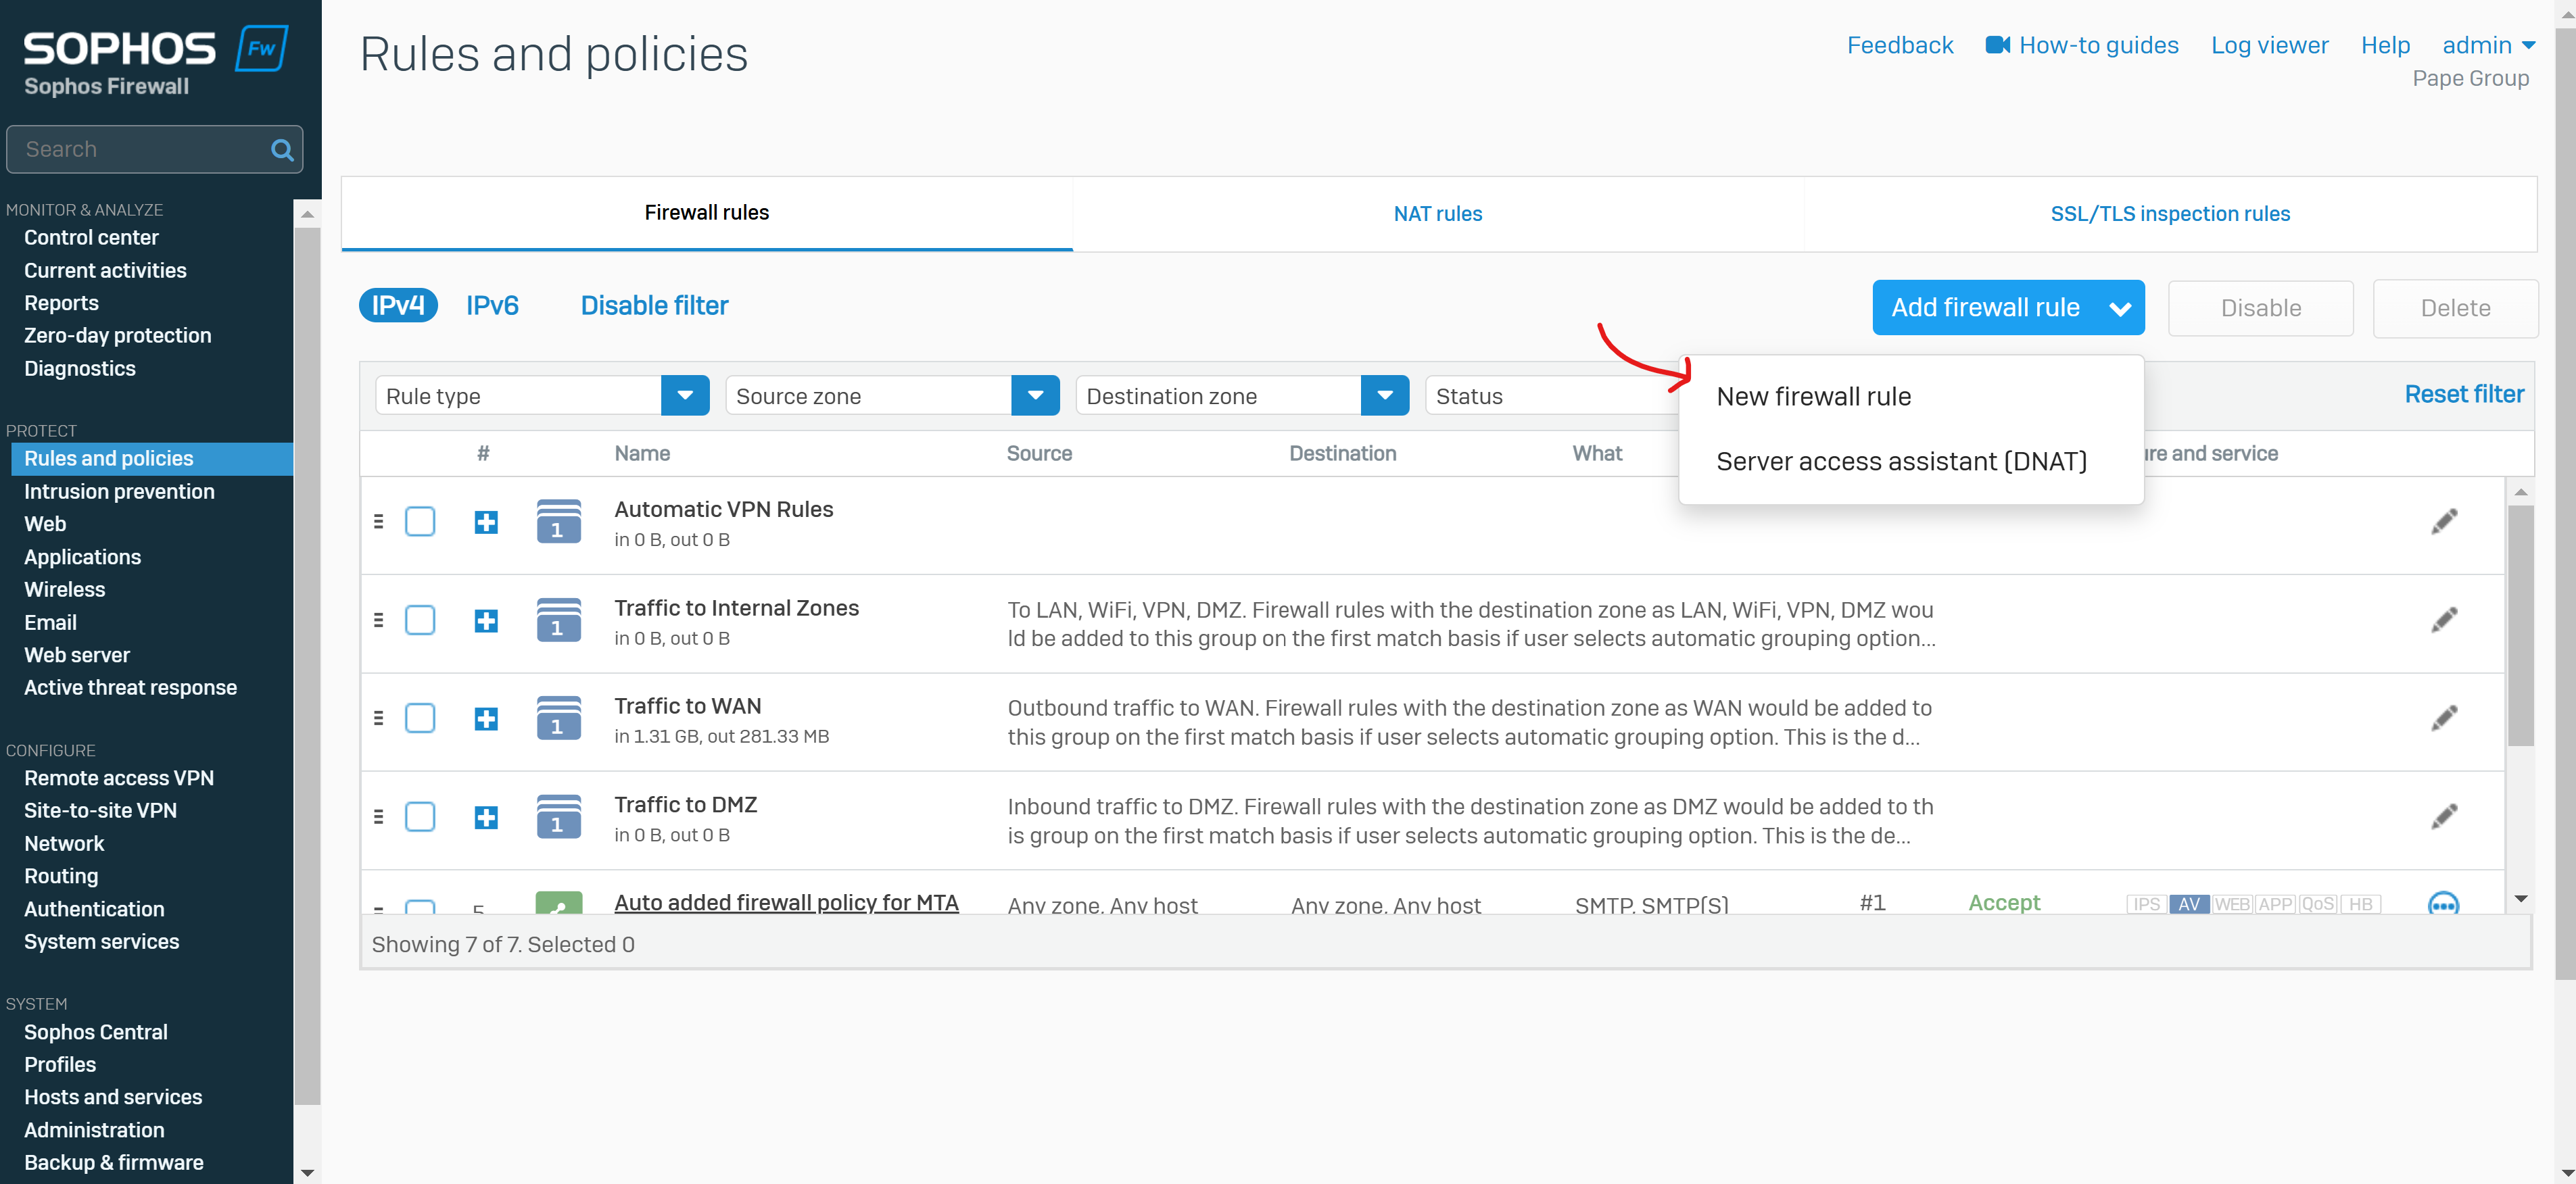
Task: Open the admin user menu
Action: 2488,45
